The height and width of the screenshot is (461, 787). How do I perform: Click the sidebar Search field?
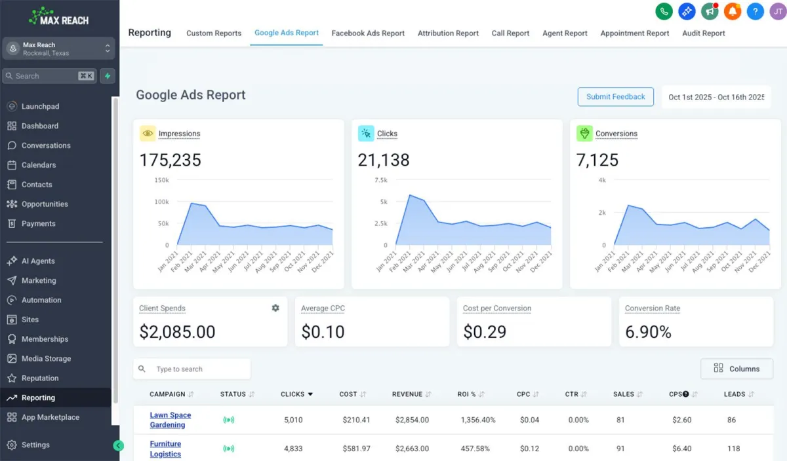coord(50,76)
